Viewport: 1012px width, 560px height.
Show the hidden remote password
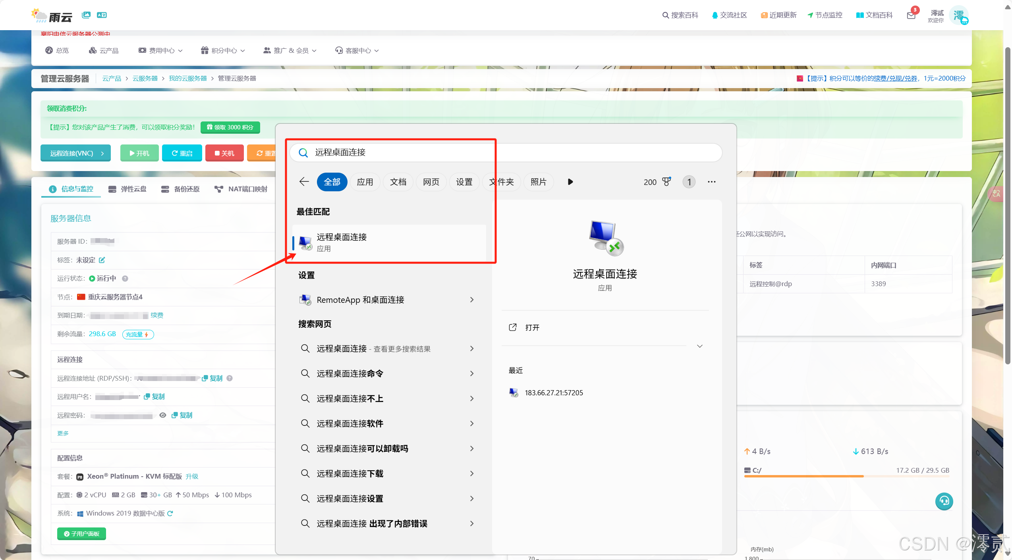click(162, 415)
